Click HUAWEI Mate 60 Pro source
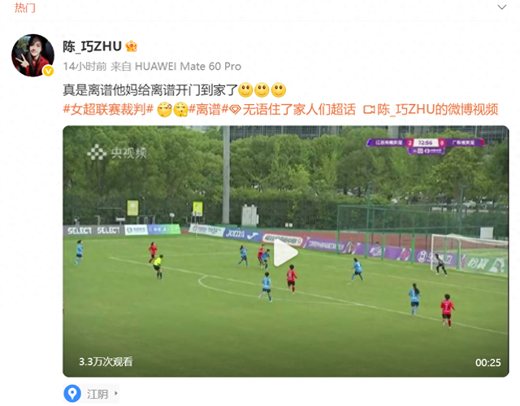Screen dimensions: 520x406 click(x=188, y=67)
